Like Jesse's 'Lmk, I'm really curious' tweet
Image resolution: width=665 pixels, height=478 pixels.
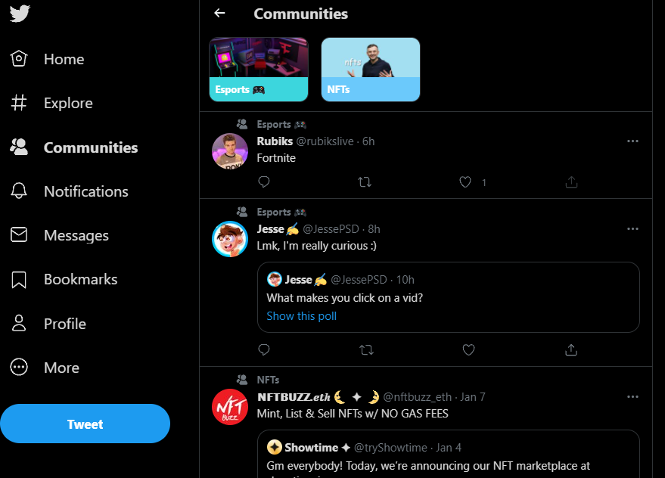click(x=468, y=349)
